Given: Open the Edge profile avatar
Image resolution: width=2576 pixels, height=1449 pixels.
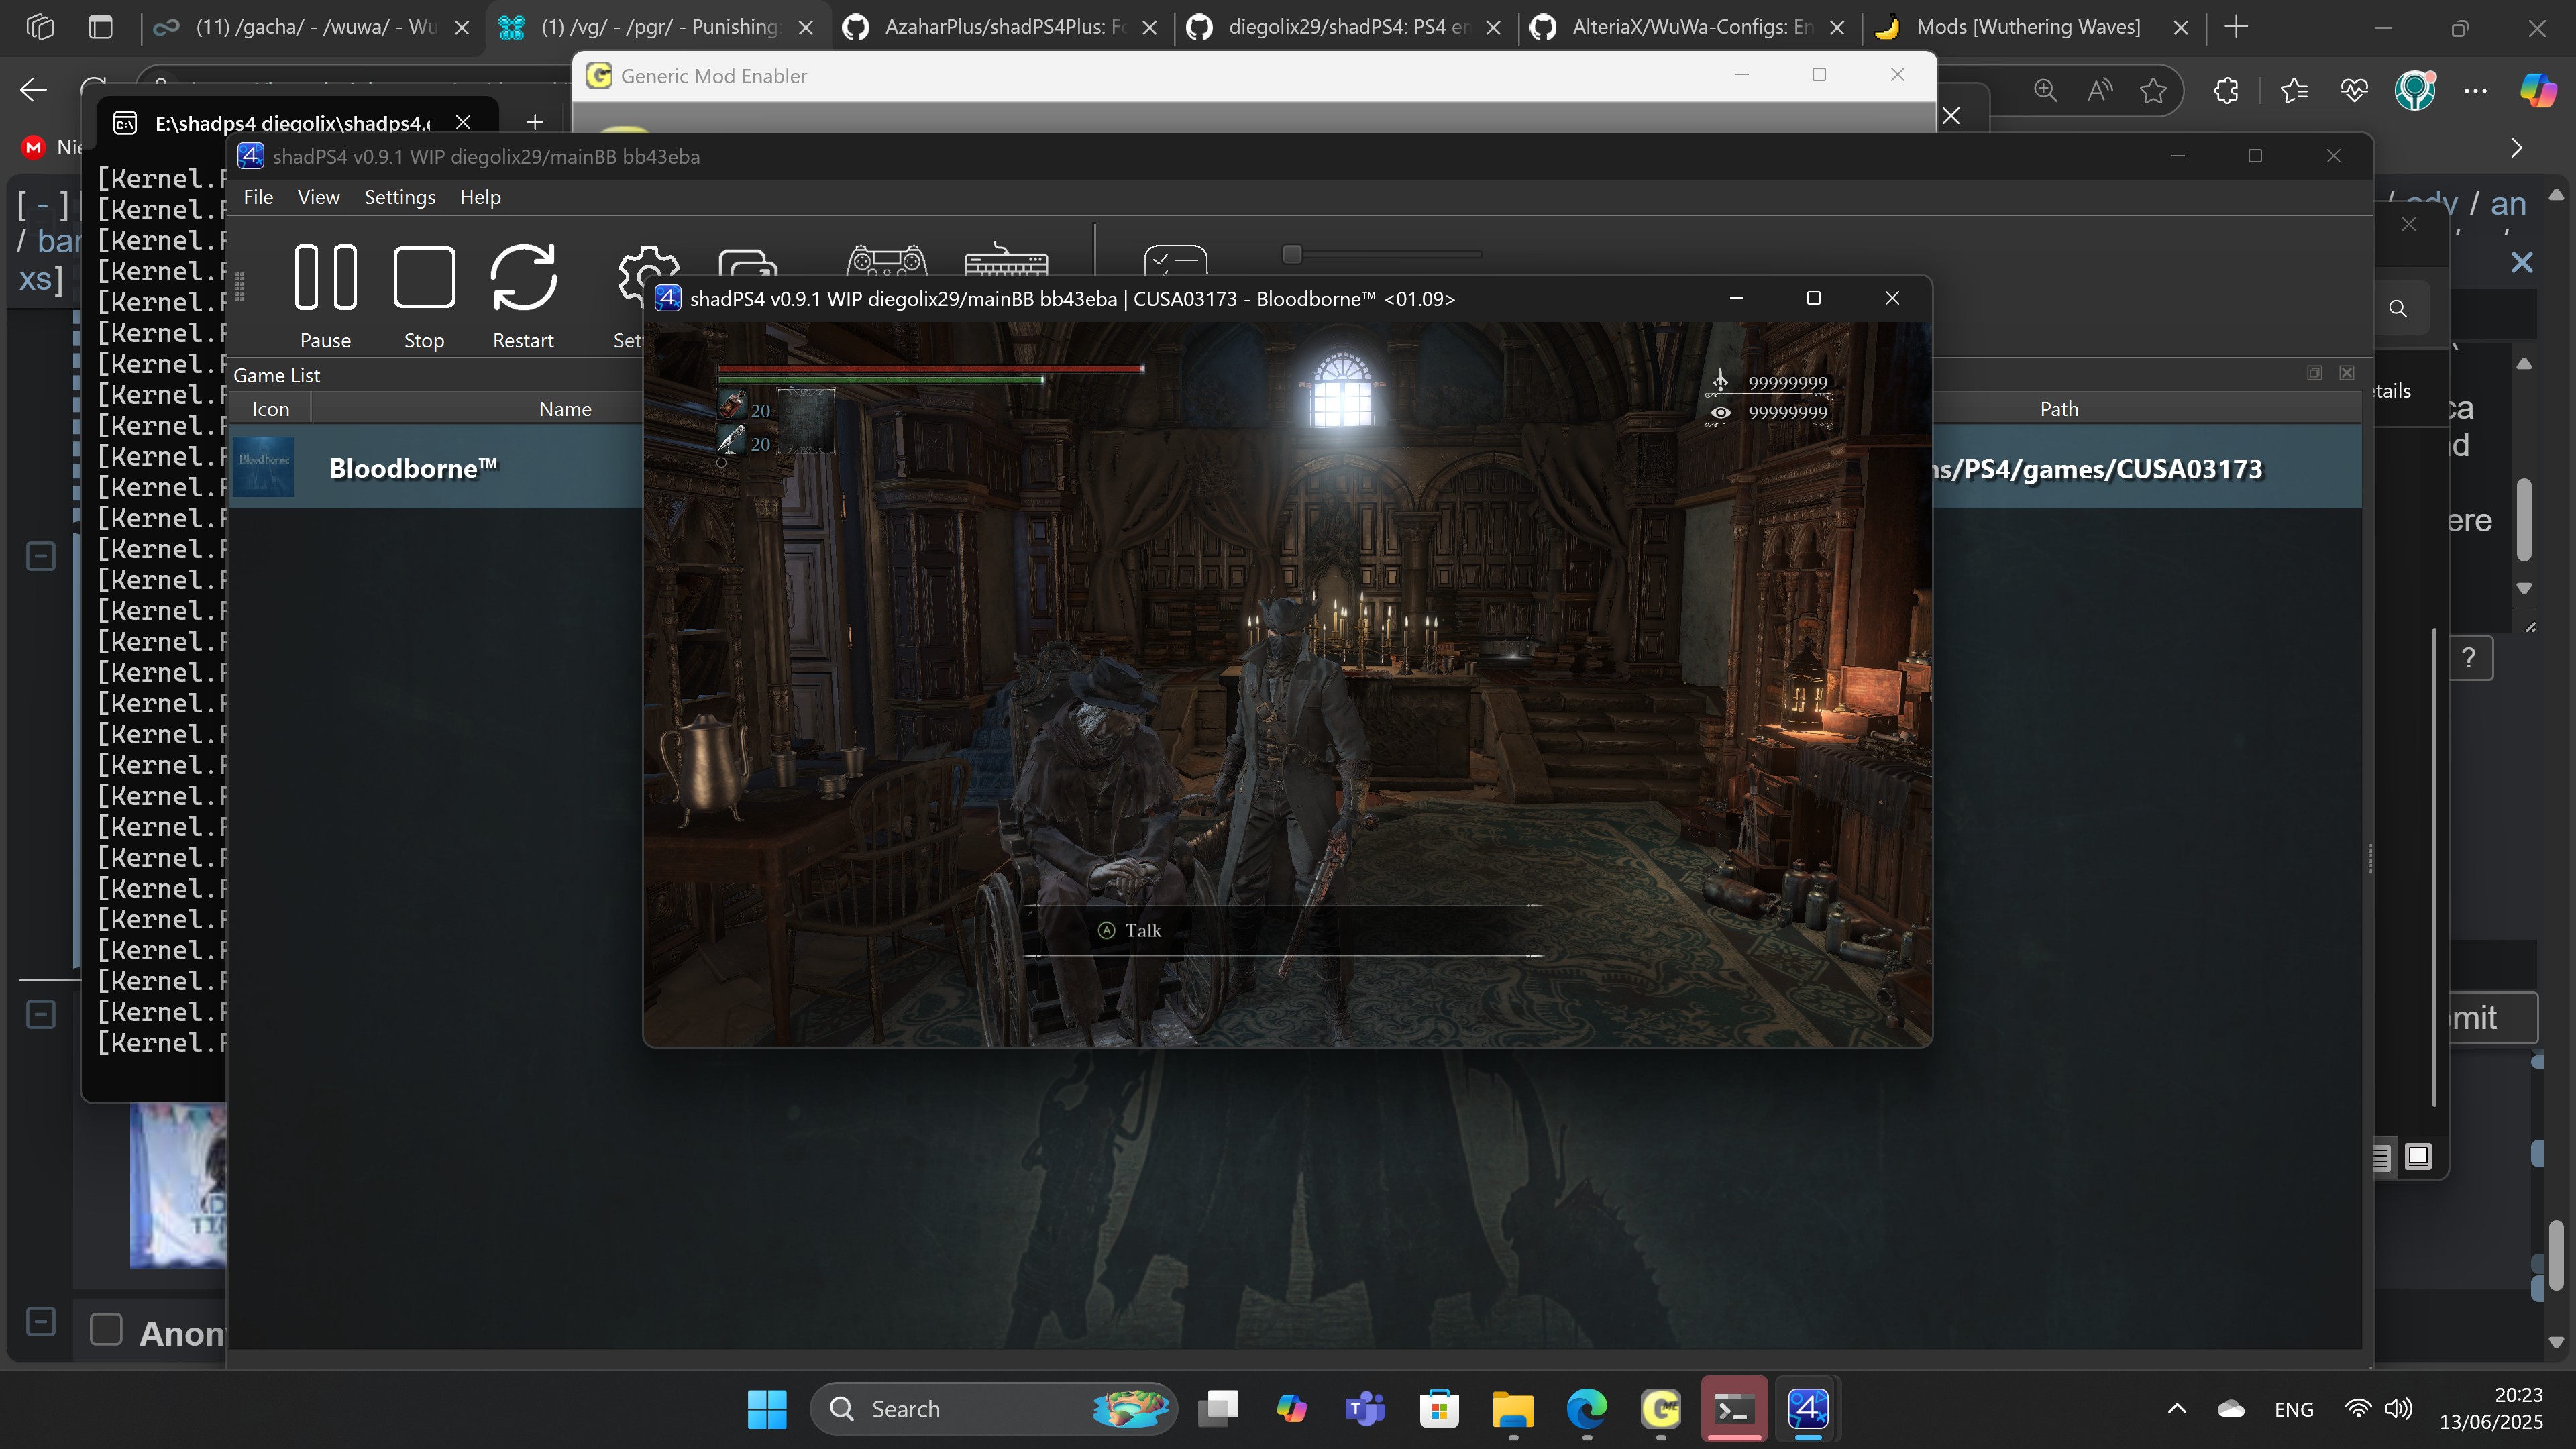Looking at the screenshot, I should (x=2415, y=91).
